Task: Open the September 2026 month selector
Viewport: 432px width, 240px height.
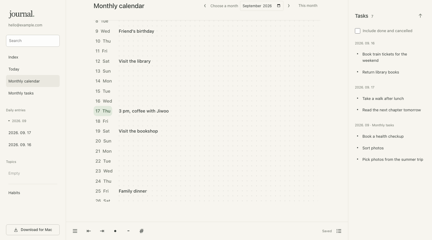Action: coord(262,6)
